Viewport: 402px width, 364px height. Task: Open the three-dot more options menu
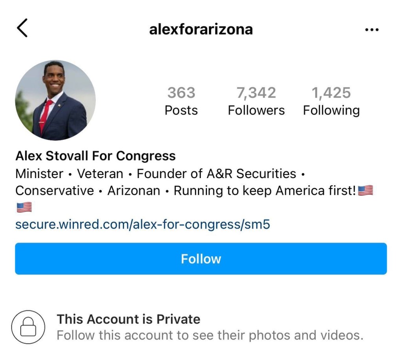coord(371,30)
